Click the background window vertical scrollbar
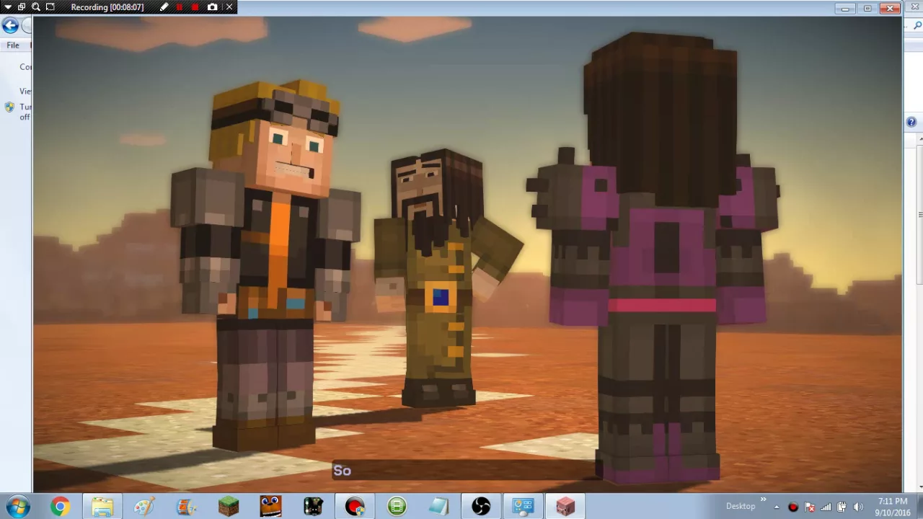 pyautogui.click(x=919, y=214)
